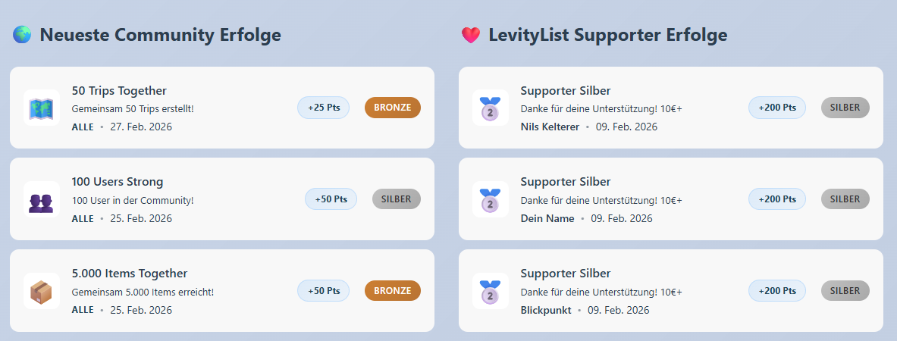This screenshot has width=897, height=341.
Task: Click the SILBER badge on 100 Users Strong
Action: point(396,199)
